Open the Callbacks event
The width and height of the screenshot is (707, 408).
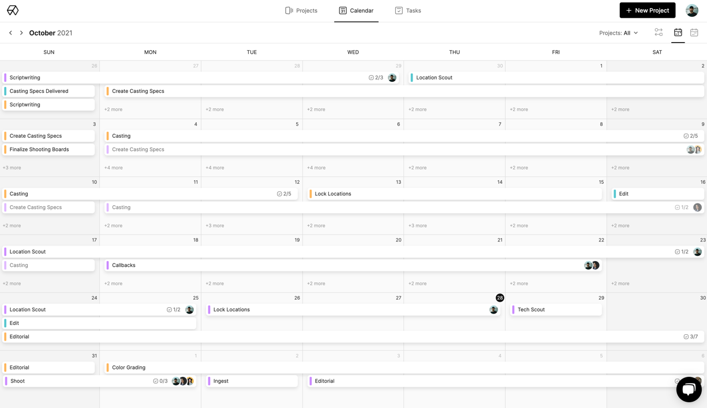124,265
